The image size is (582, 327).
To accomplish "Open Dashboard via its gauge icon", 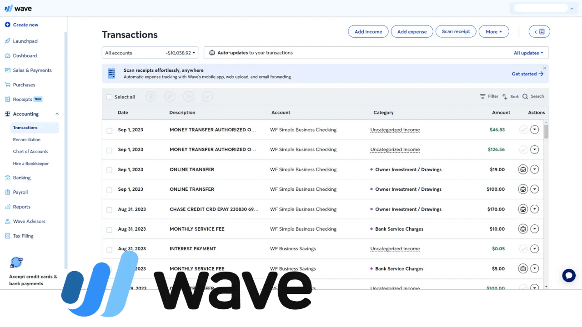I will pos(7,55).
